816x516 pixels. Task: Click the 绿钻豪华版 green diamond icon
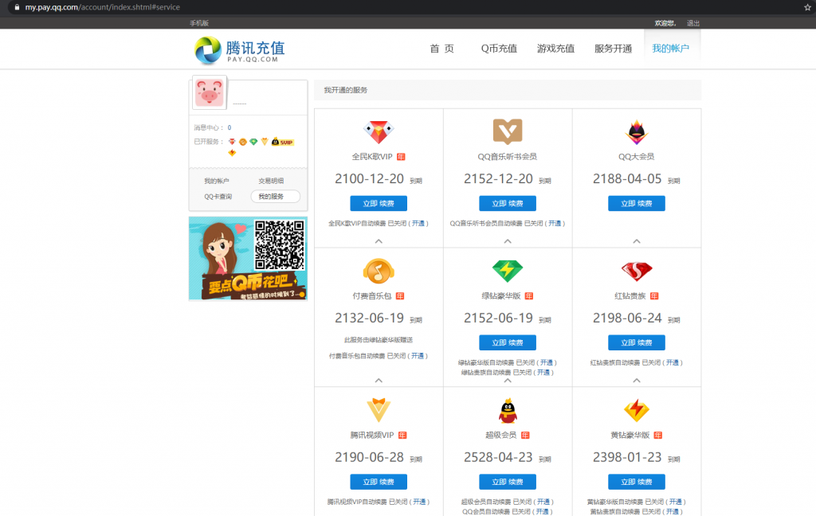pos(508,271)
